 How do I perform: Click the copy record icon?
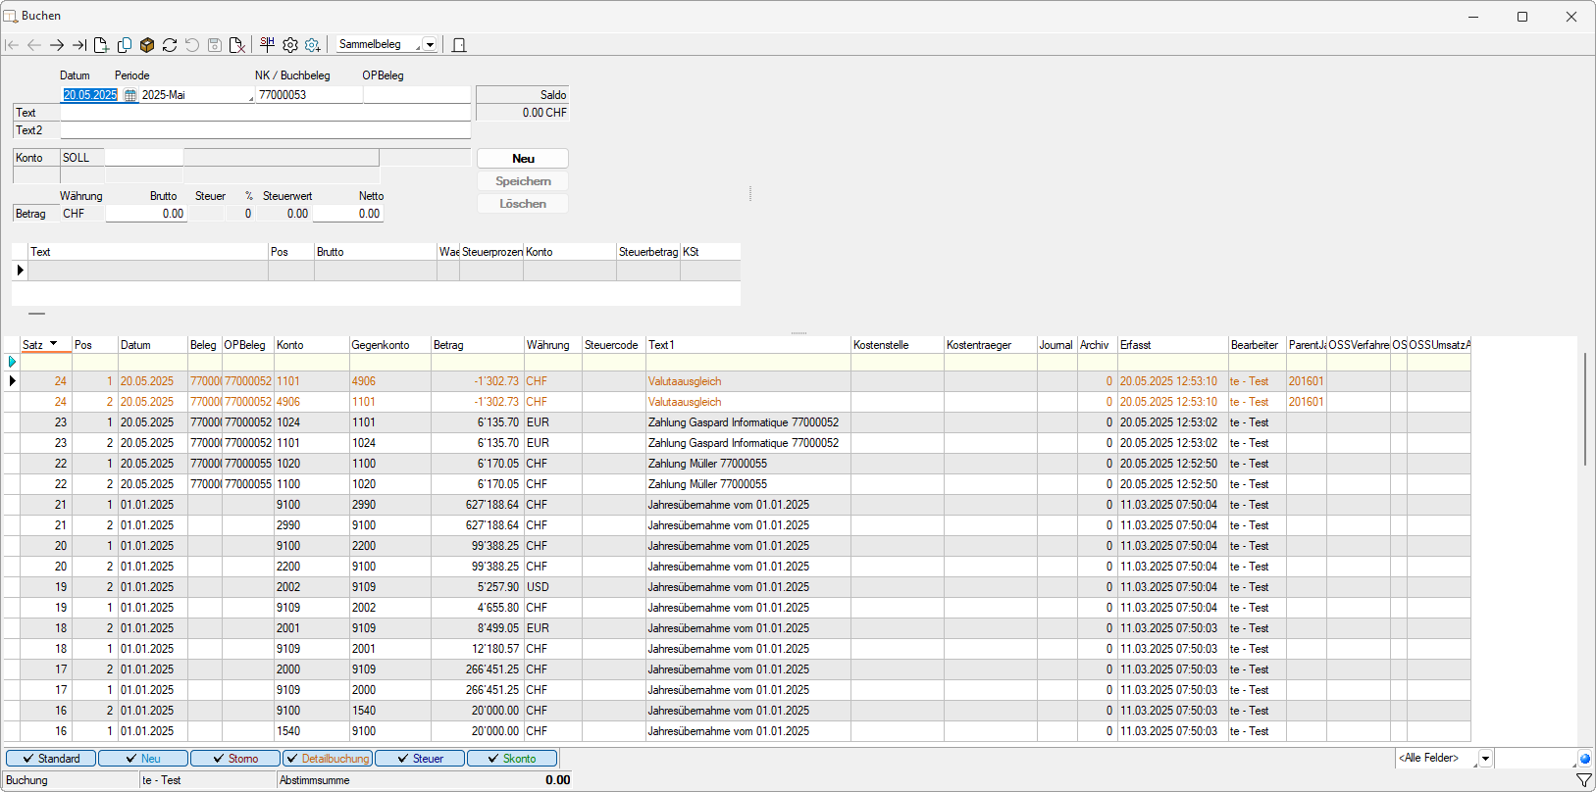(x=125, y=45)
